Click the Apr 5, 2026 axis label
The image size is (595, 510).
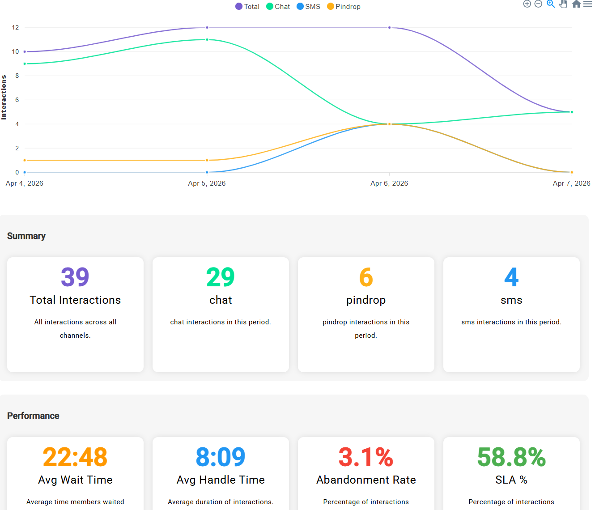click(x=207, y=183)
